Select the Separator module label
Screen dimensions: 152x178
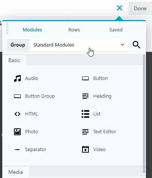click(x=36, y=150)
